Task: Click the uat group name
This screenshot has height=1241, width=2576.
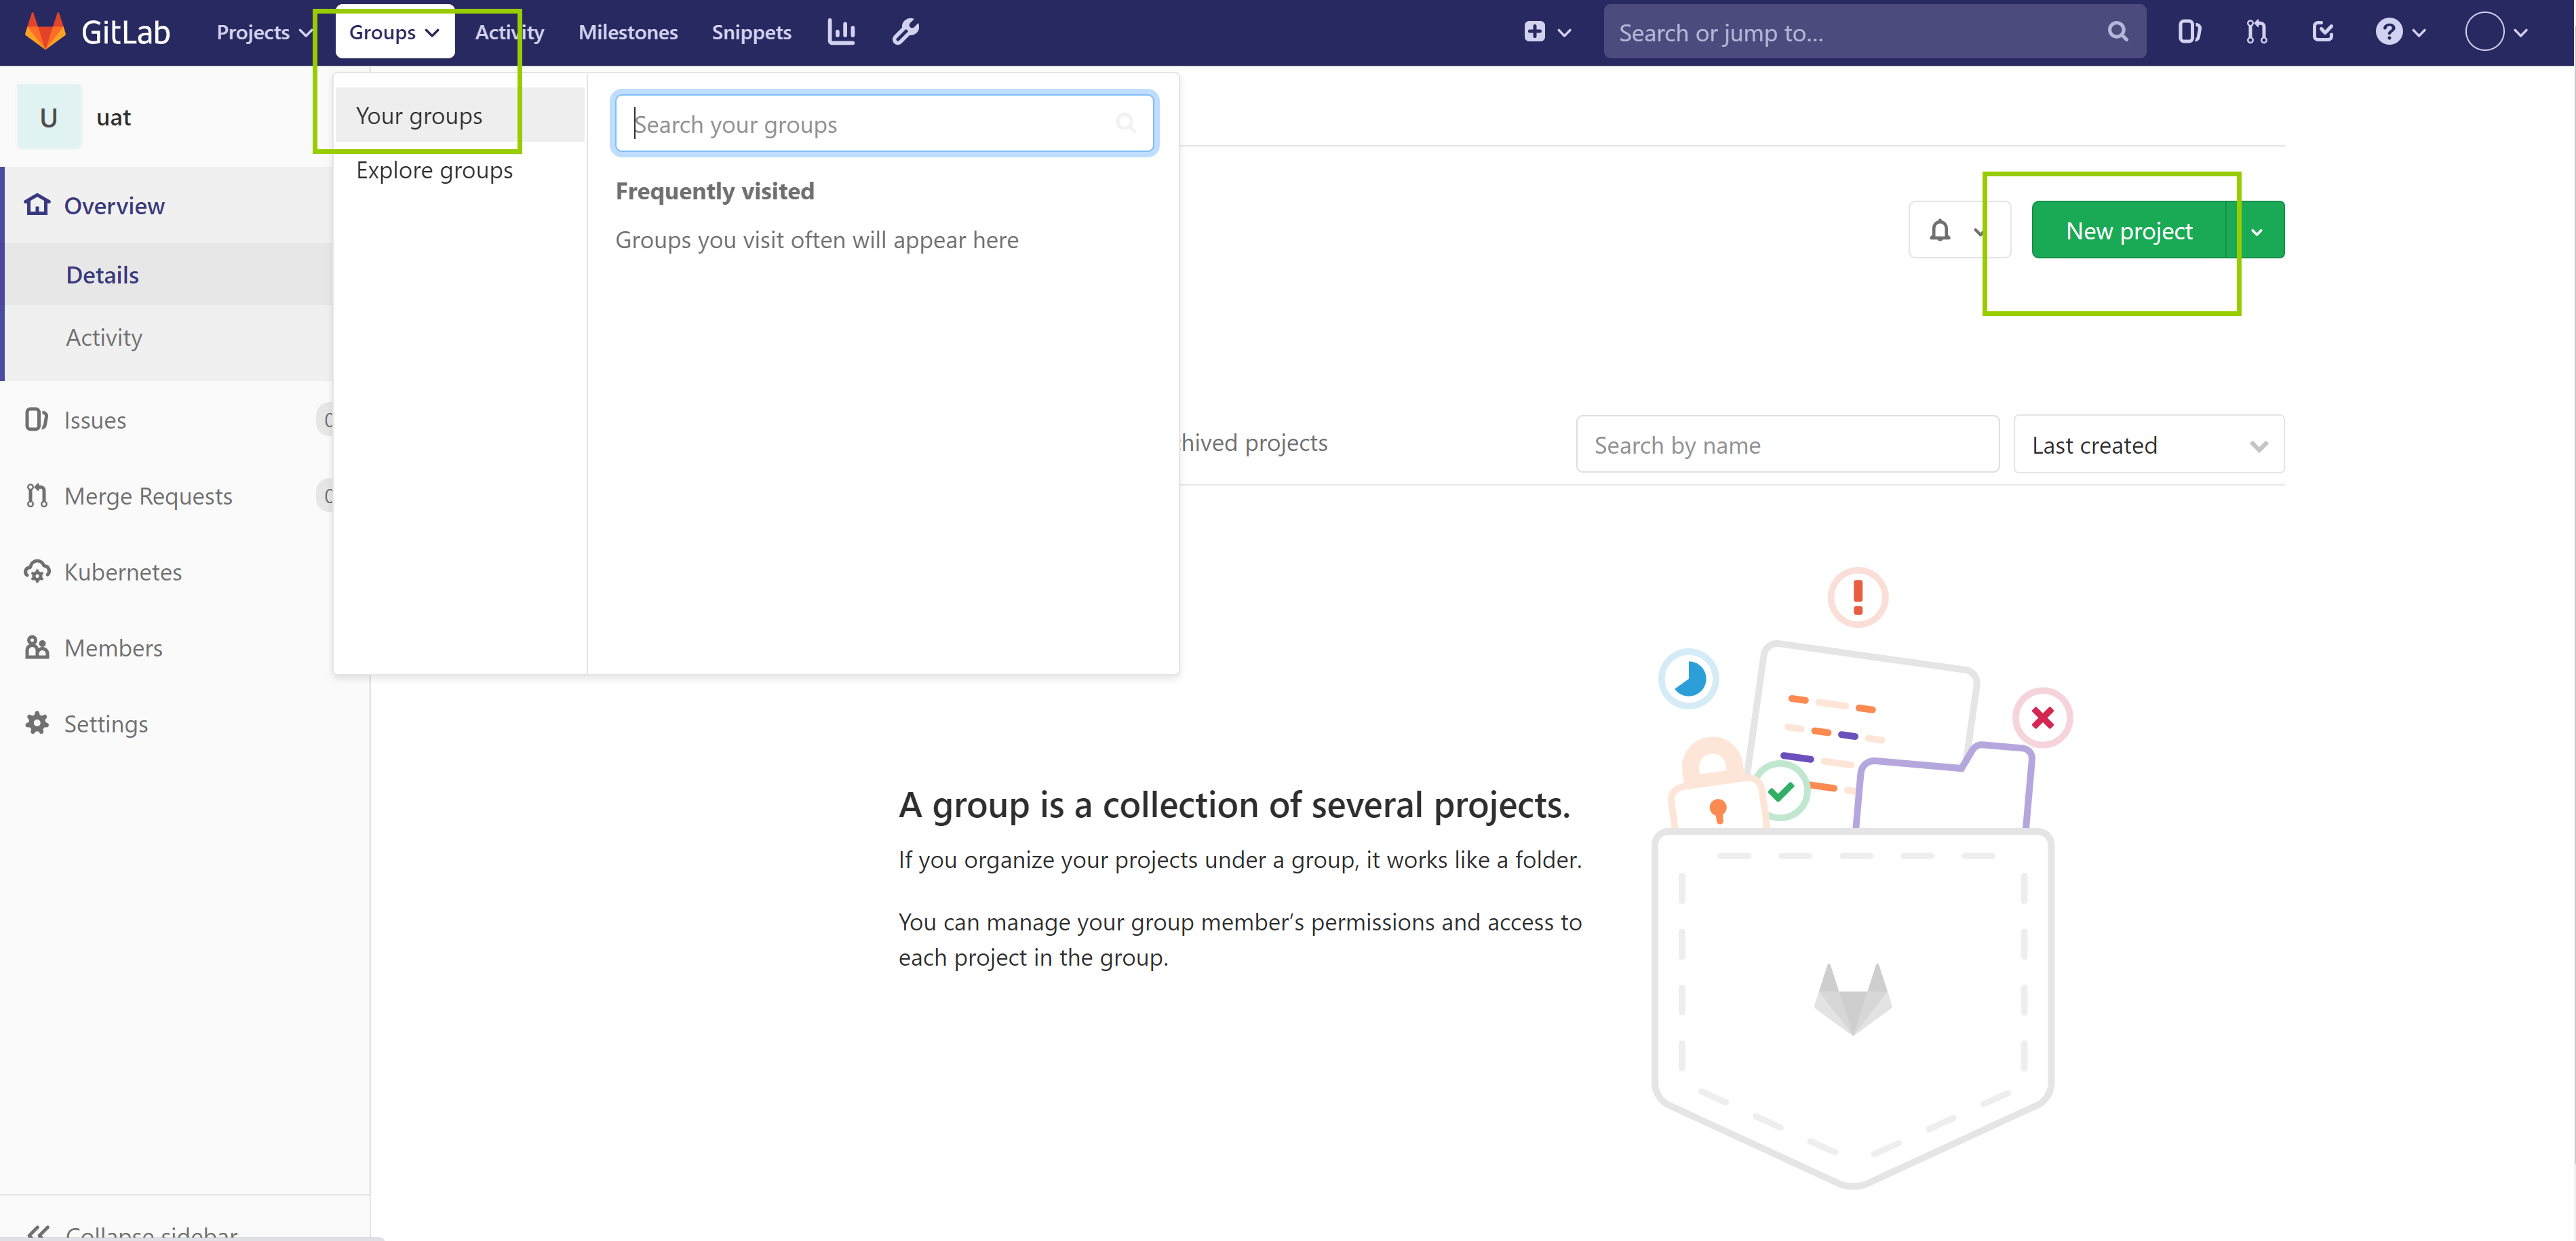Action: [x=113, y=117]
